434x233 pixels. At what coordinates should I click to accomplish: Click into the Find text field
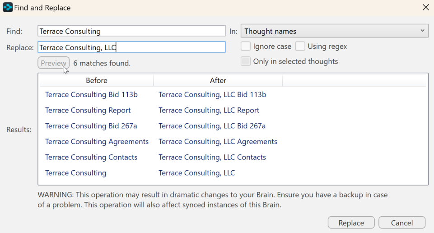coord(131,31)
